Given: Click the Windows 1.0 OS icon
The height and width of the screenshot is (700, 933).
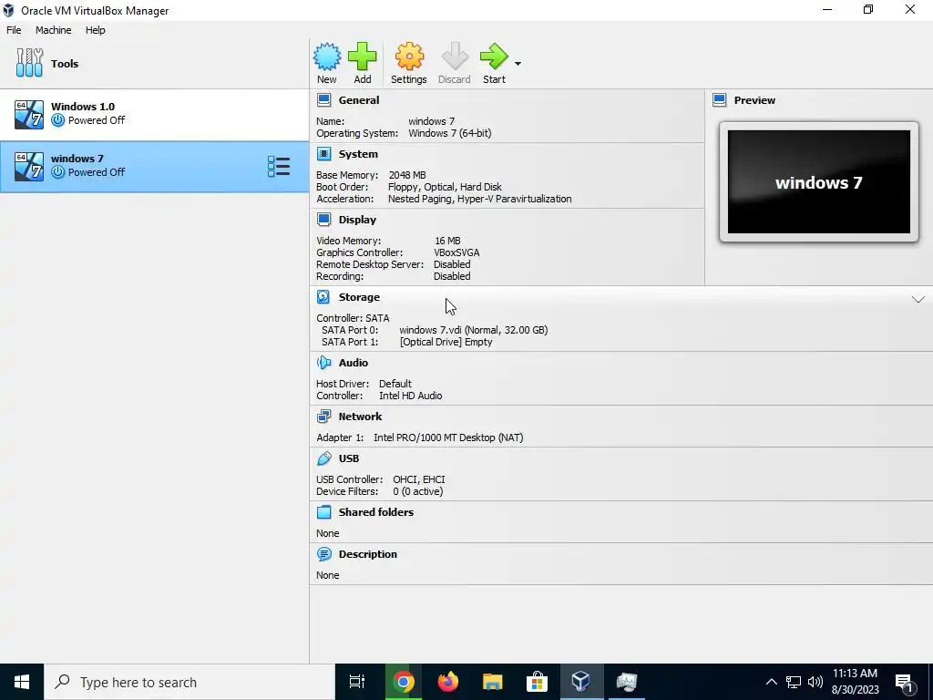Looking at the screenshot, I should (29, 115).
